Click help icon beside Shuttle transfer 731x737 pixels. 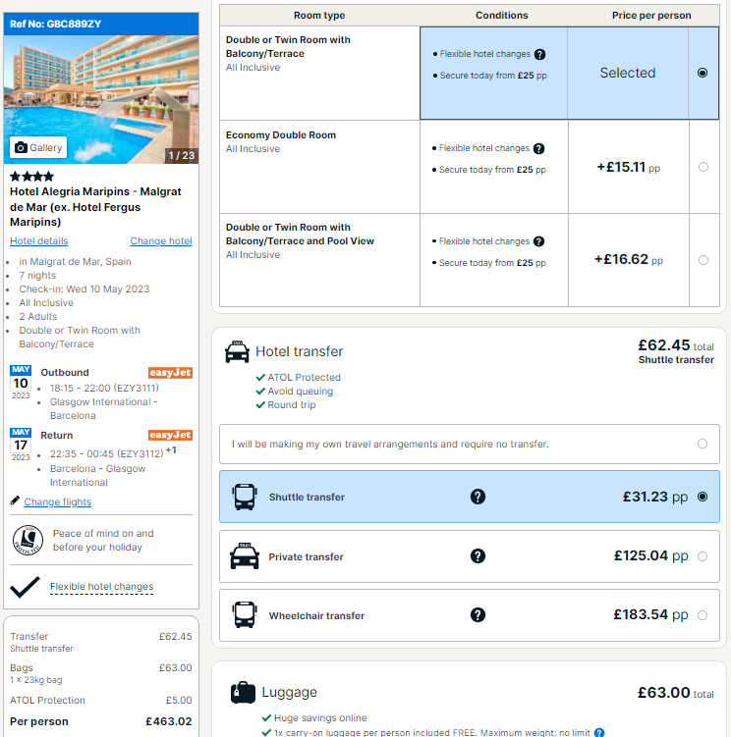[x=478, y=497]
